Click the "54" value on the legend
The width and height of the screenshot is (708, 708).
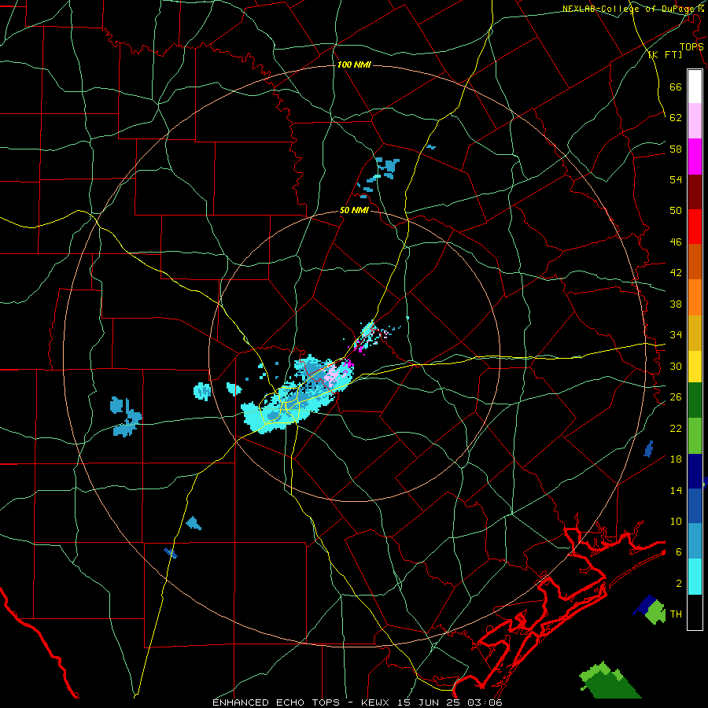click(x=676, y=179)
